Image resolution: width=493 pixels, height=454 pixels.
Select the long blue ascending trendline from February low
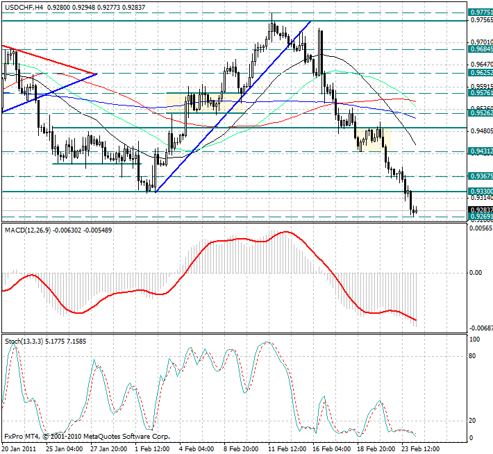tap(233, 107)
